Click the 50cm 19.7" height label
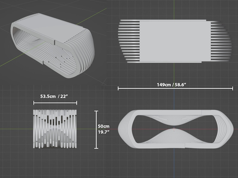 click(104, 129)
